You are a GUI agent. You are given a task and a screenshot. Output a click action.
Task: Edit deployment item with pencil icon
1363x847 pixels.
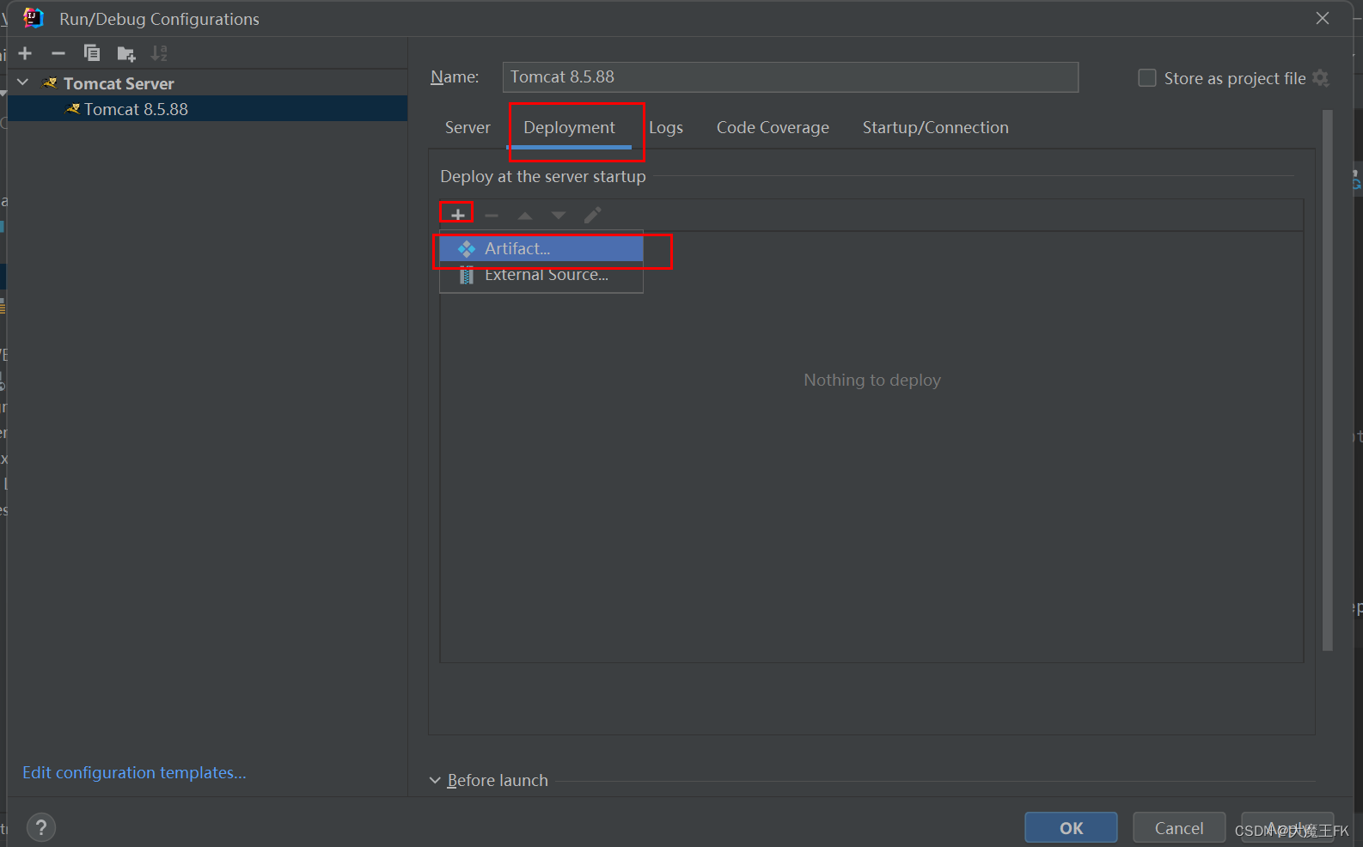[x=592, y=215]
